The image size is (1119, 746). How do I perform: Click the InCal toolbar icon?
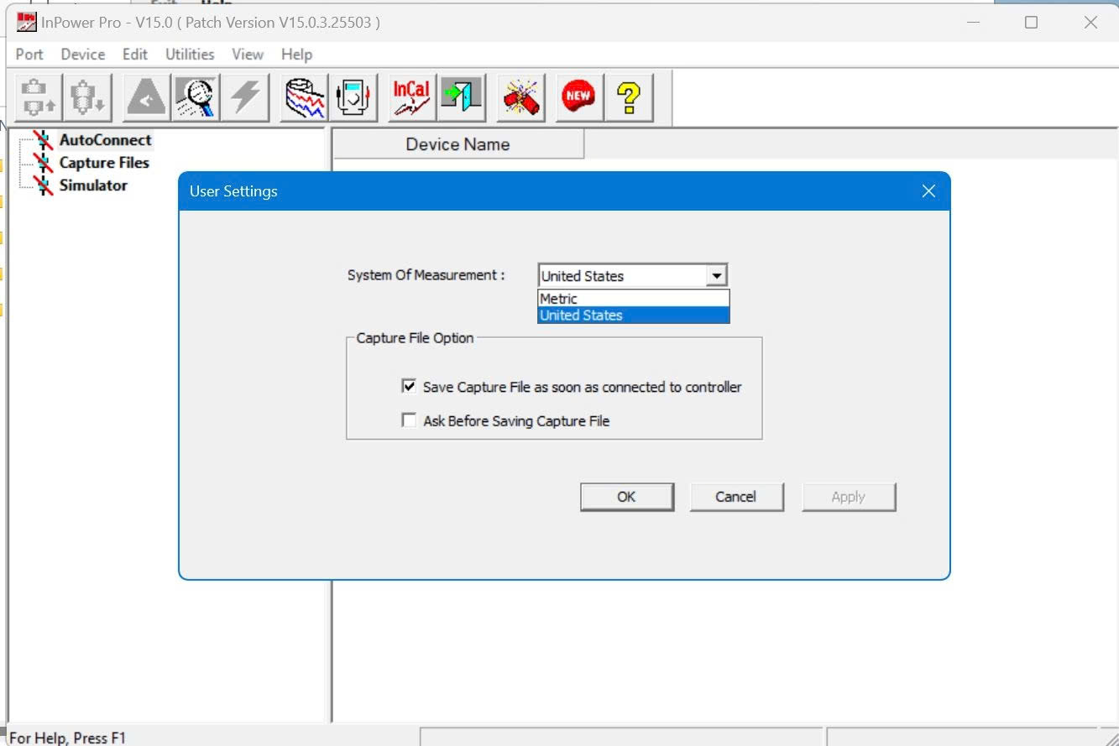[412, 97]
